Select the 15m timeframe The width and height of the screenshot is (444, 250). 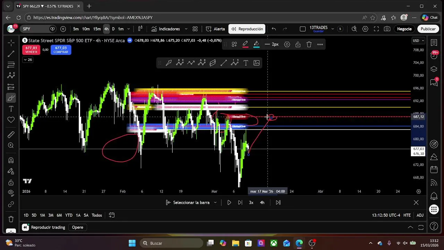coord(97,29)
